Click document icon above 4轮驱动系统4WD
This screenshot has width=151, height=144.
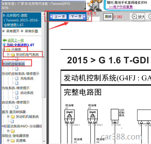point(12,121)
